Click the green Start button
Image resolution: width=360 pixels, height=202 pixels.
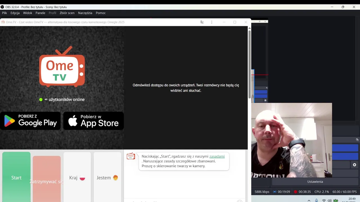coord(16,177)
